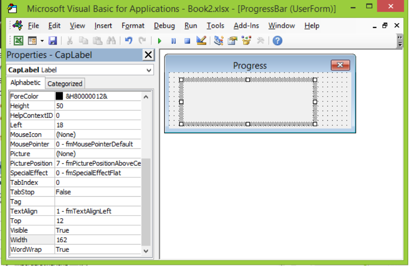The image size is (410, 266).
Task: Click the Width property value field
Action: pos(98,240)
